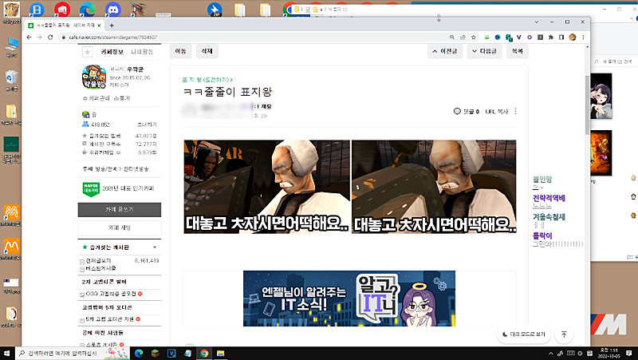Collapse the 즐겨찾는 게시판 section arrow
Image resolution: width=638 pixels, height=360 pixels.
coord(156,249)
